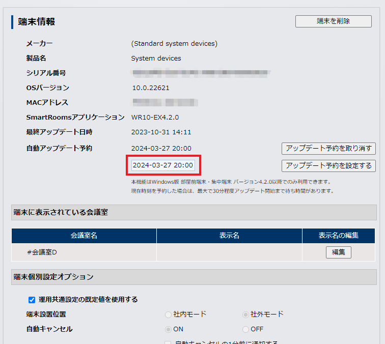Select the 社内モード radio button
Image resolution: width=385 pixels, height=344 pixels.
pyautogui.click(x=168, y=314)
